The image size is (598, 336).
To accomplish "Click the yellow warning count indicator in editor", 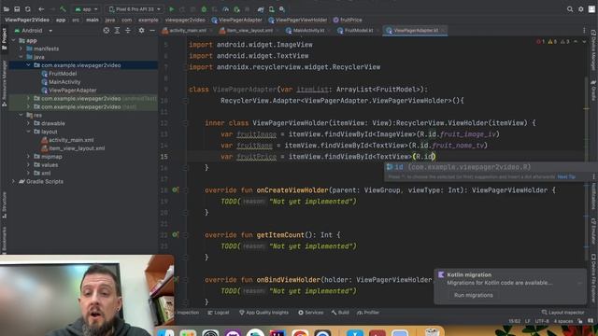I will (552, 42).
